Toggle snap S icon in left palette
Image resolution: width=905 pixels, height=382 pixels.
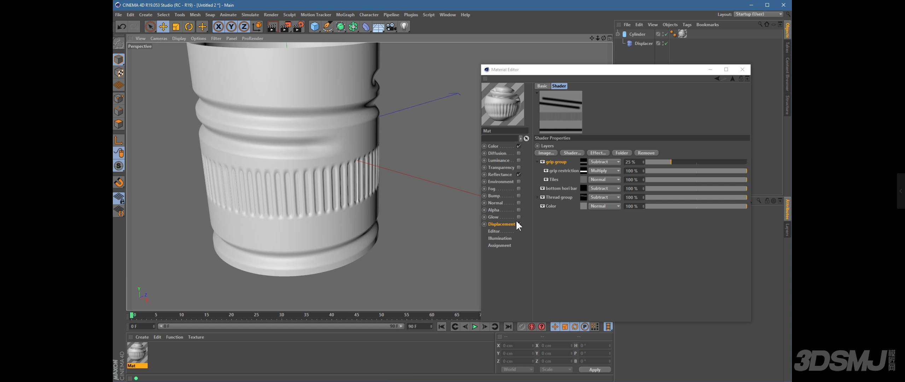tap(119, 166)
